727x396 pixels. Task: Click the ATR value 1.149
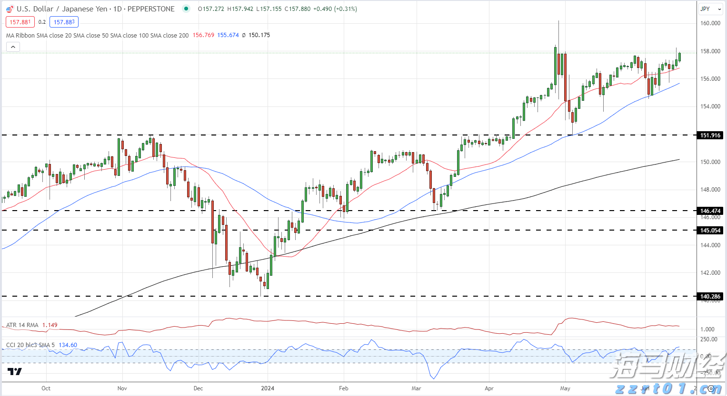50,325
